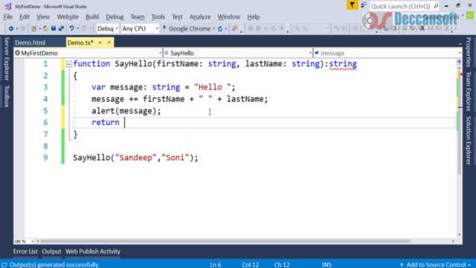The height and width of the screenshot is (268, 476).
Task: Open the Edit menu
Action: coord(25,16)
